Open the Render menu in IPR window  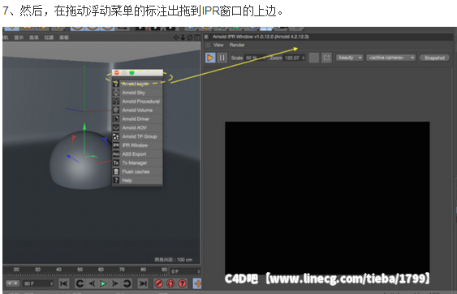click(237, 45)
